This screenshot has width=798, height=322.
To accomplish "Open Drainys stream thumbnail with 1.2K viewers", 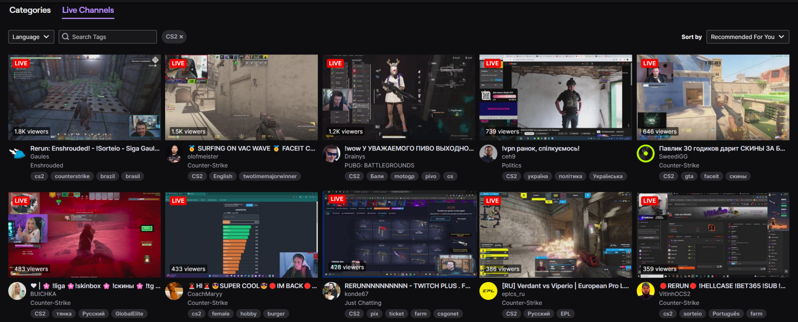I will tap(399, 97).
